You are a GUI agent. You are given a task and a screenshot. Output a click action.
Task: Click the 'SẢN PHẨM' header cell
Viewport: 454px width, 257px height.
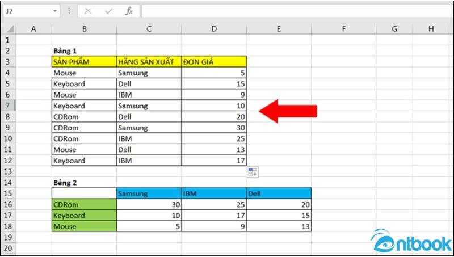[x=84, y=62]
